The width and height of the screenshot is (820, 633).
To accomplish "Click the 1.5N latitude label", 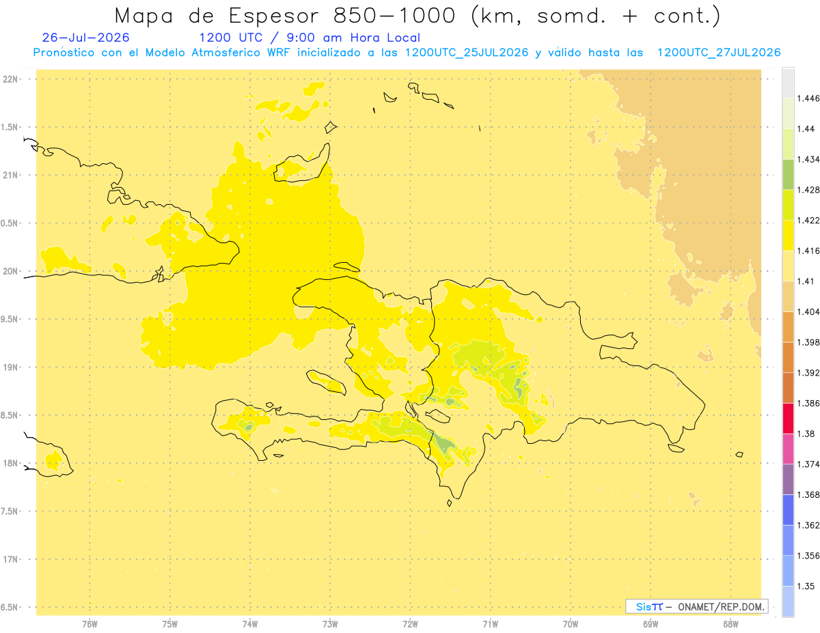I will click(10, 127).
